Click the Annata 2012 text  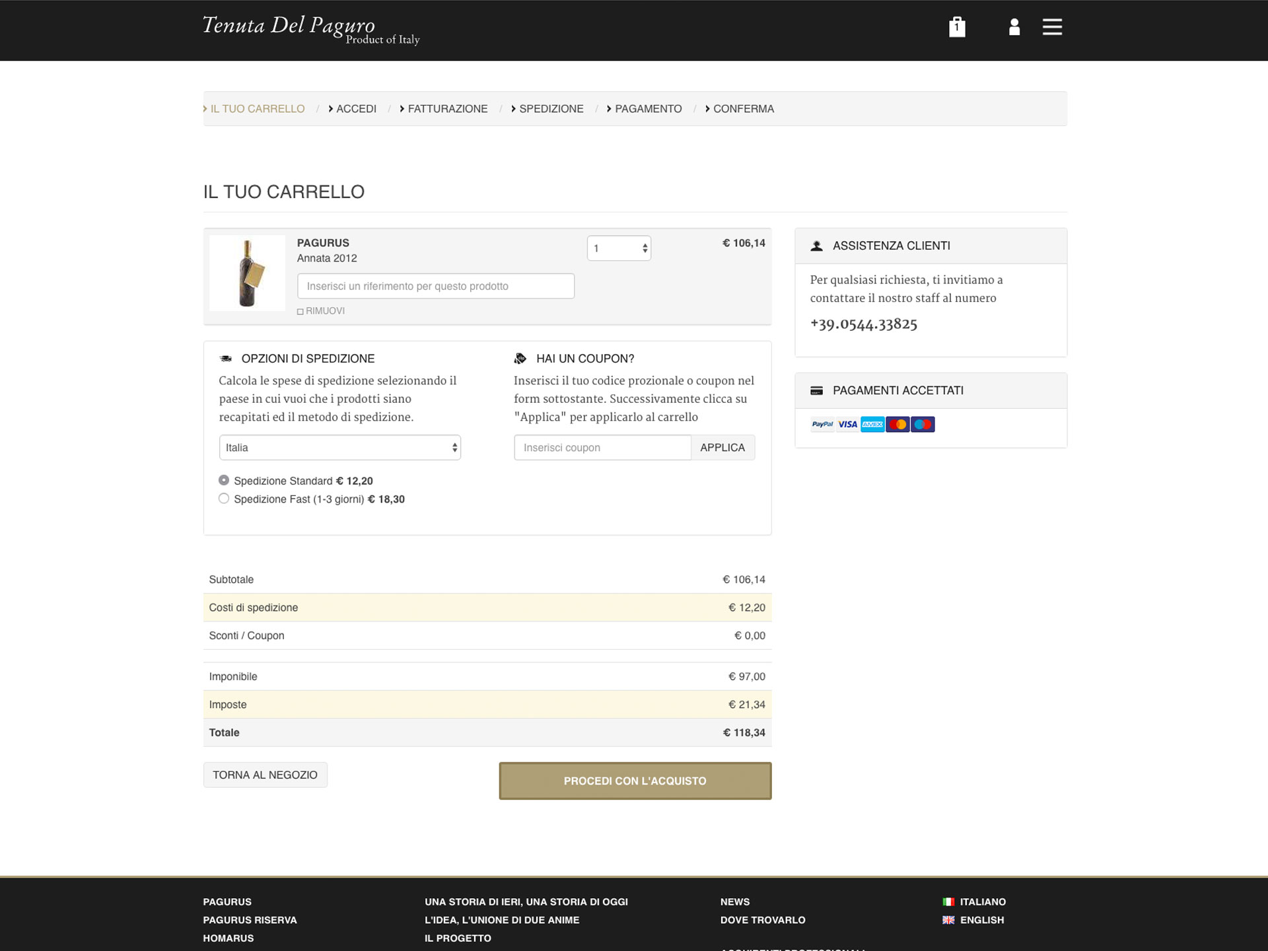(327, 258)
